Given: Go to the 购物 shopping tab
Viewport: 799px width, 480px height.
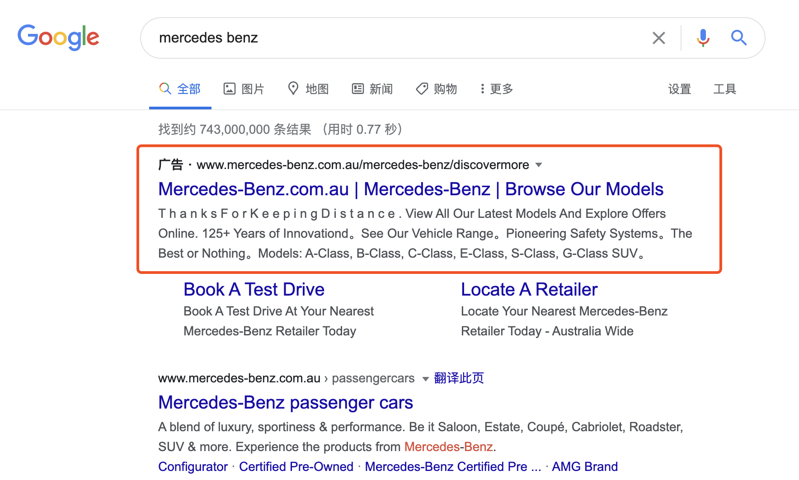Looking at the screenshot, I should click(x=437, y=89).
